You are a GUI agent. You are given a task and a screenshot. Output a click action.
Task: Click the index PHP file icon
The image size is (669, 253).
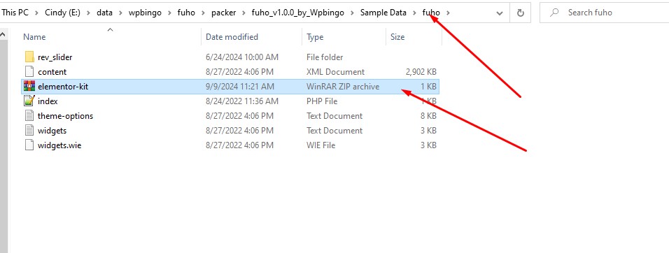point(29,101)
